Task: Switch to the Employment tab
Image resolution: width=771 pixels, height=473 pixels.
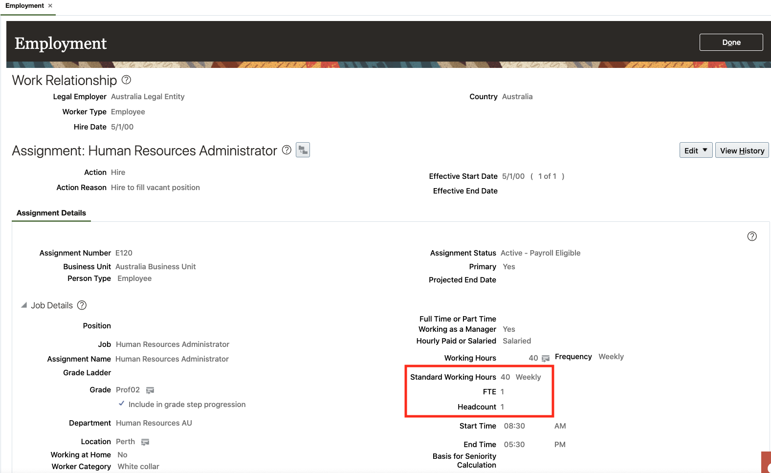Action: click(x=24, y=6)
